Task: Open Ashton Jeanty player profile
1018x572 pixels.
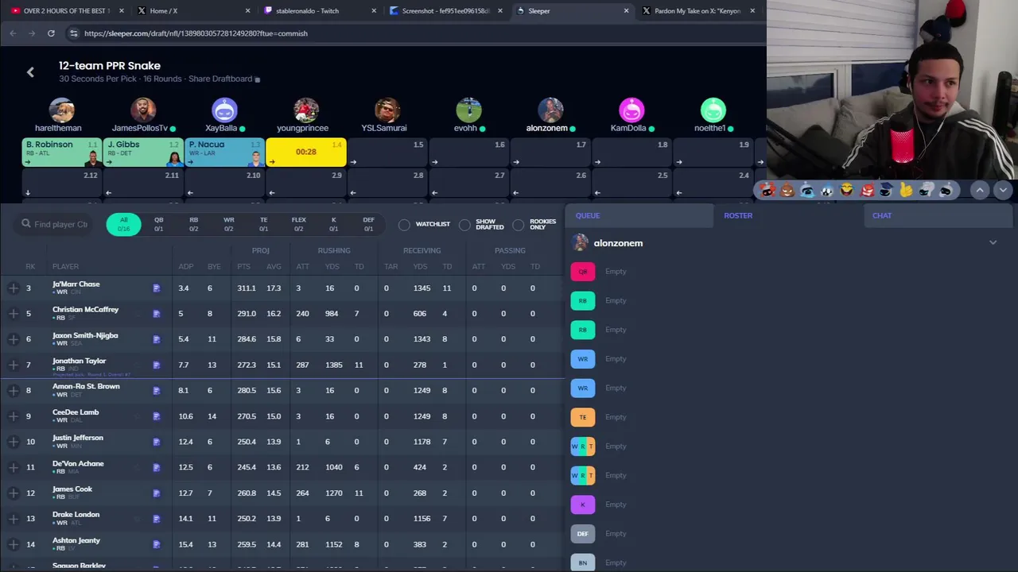Action: (76, 541)
